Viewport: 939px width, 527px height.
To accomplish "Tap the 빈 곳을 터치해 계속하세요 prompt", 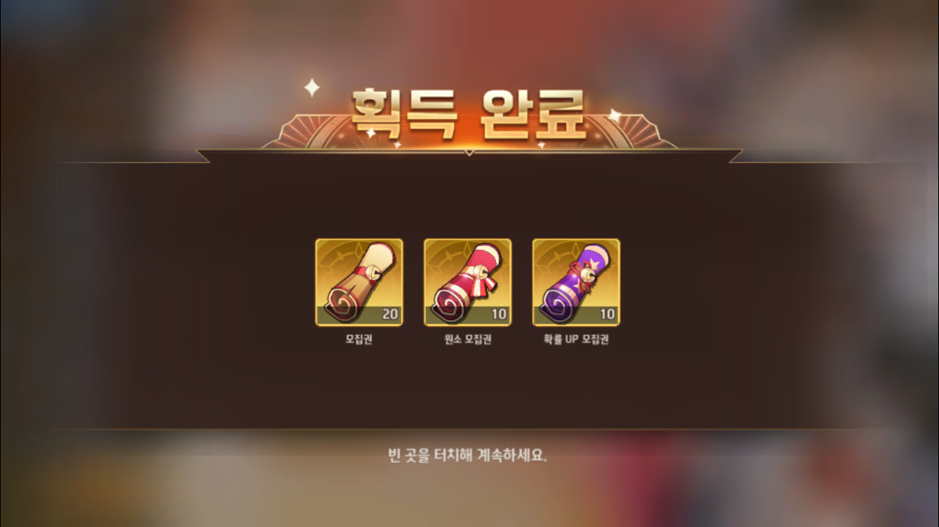I will (467, 455).
